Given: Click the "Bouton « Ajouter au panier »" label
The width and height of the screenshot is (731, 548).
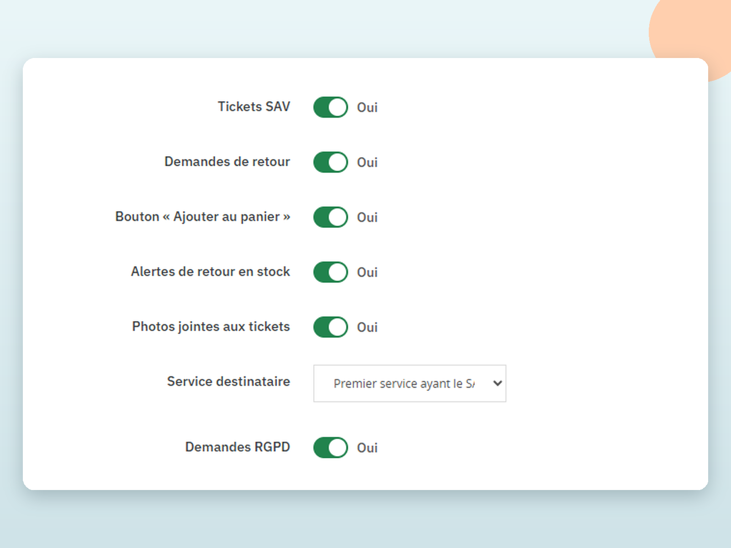Looking at the screenshot, I should point(202,217).
